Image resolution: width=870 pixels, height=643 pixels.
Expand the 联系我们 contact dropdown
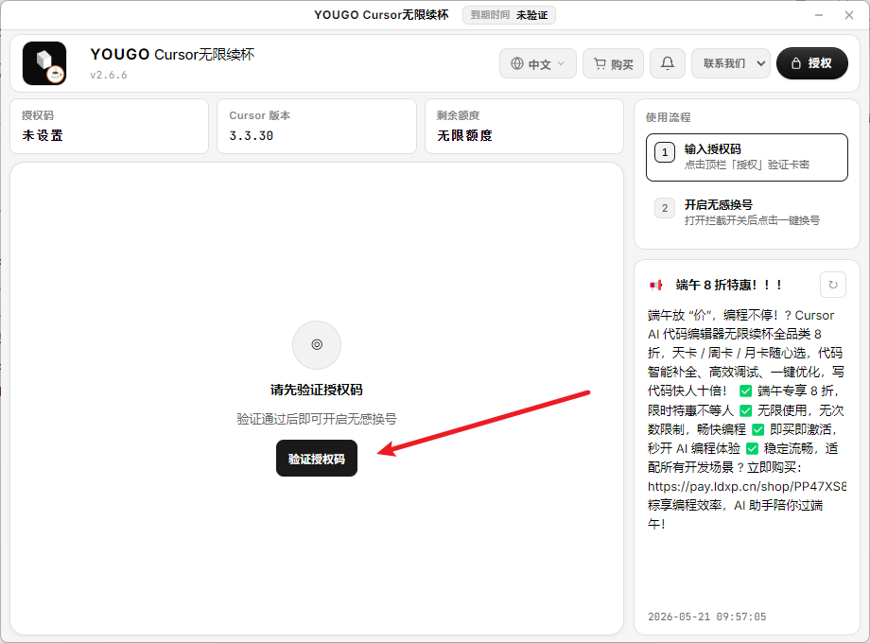pyautogui.click(x=731, y=63)
